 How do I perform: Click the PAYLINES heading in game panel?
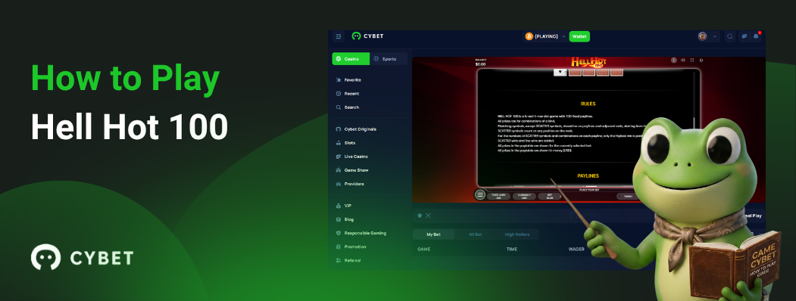click(588, 176)
